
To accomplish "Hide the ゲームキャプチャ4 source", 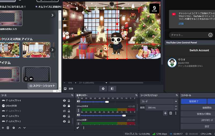I will [64, 101].
